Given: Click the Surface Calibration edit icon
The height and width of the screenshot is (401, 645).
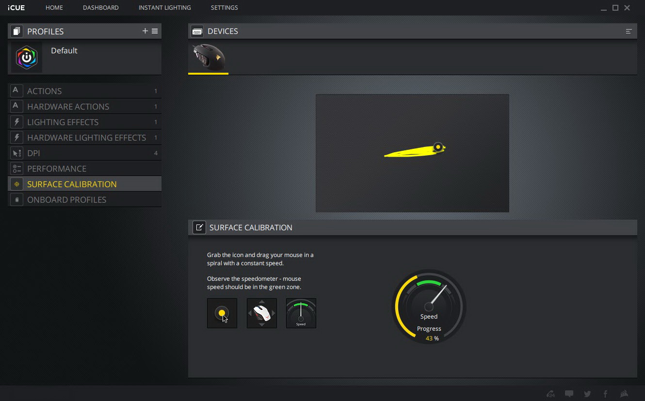Looking at the screenshot, I should 199,227.
